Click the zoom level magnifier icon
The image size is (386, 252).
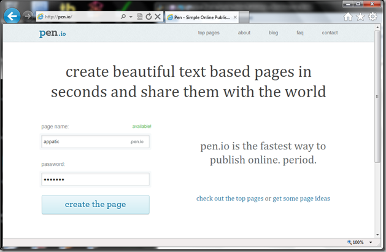click(x=349, y=242)
